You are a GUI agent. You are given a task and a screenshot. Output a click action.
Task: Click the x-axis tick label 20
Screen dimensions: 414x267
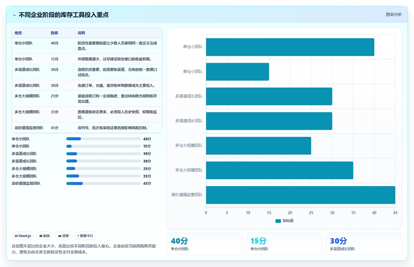coord(290,213)
